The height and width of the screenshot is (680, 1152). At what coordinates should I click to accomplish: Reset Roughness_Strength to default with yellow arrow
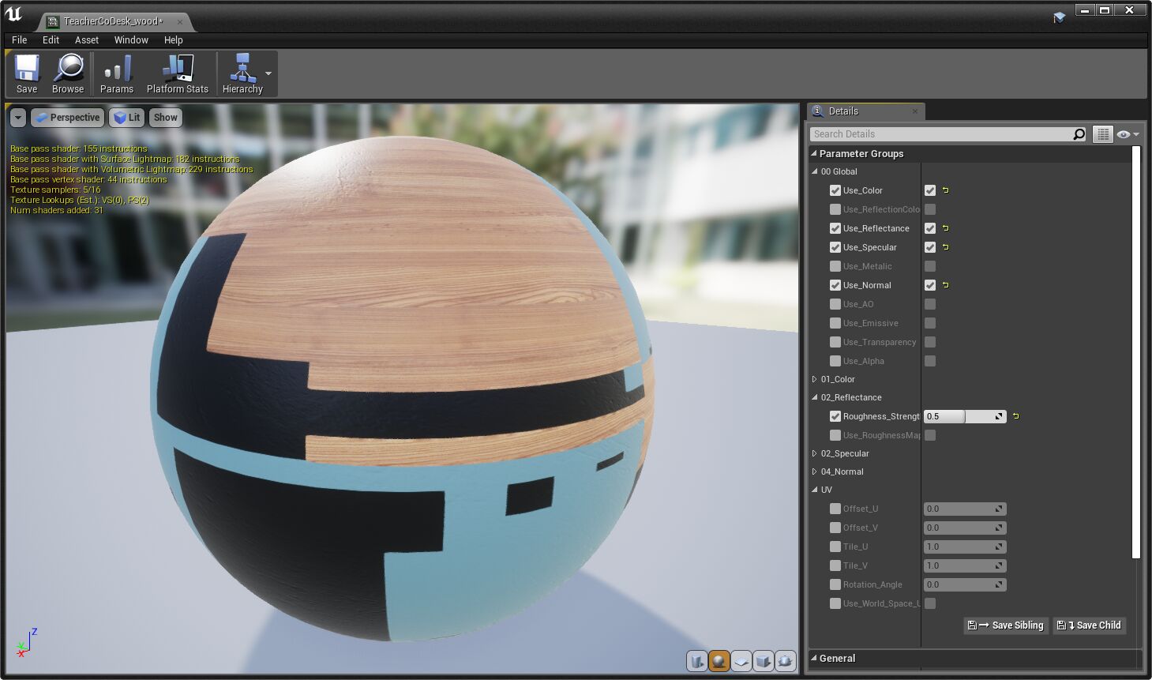coord(1016,416)
